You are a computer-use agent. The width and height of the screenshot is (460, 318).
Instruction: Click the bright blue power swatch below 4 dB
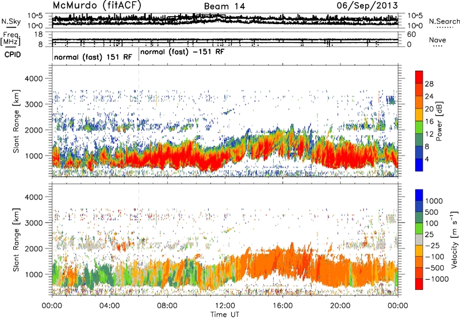tap(419, 165)
